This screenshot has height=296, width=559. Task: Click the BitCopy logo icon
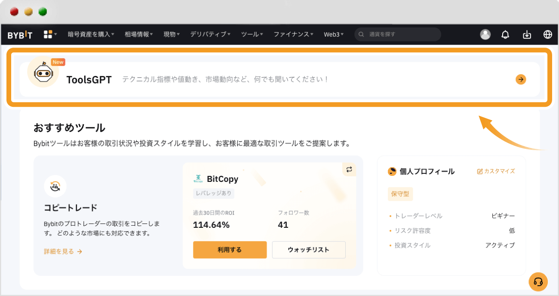pos(198,178)
